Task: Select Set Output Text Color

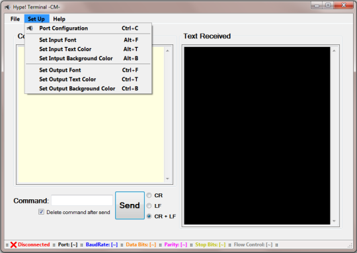Action: click(x=88, y=79)
